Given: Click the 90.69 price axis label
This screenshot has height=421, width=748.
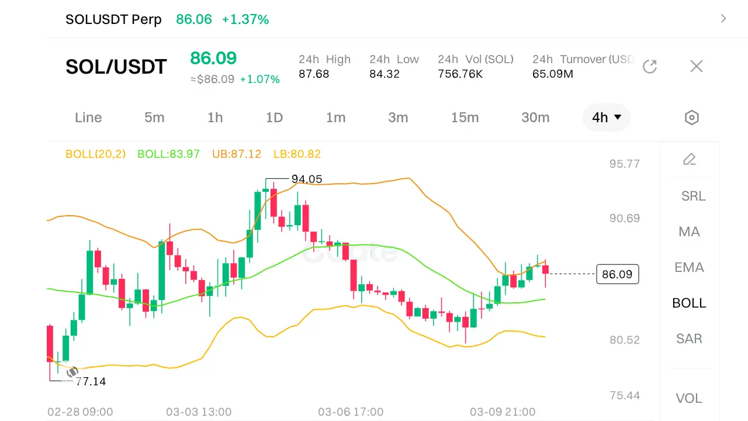Looking at the screenshot, I should [x=625, y=218].
